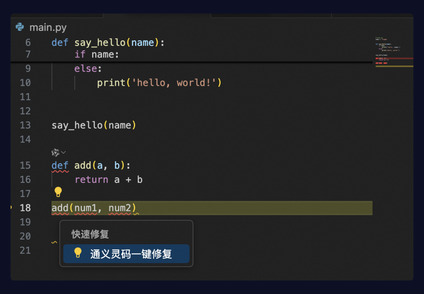Click the say_hello(name) call on line 13
This screenshot has height=294, width=424.
pyautogui.click(x=94, y=125)
